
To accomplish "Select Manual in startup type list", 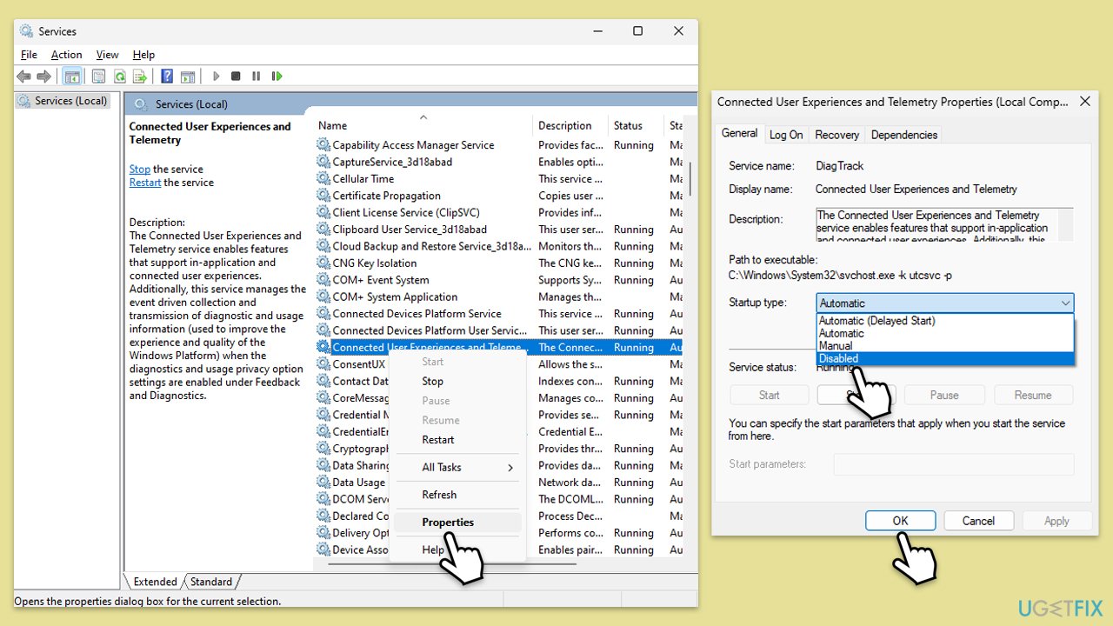I will pos(945,346).
